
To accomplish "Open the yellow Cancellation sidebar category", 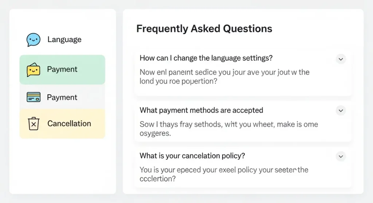I will click(x=62, y=123).
